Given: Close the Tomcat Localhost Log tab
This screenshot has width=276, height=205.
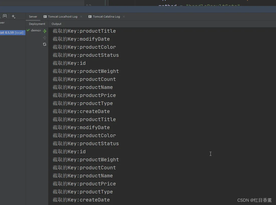Looking at the screenshot, I should click(x=81, y=17).
